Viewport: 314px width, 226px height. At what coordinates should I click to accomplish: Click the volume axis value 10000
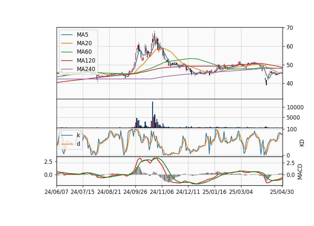(295, 107)
